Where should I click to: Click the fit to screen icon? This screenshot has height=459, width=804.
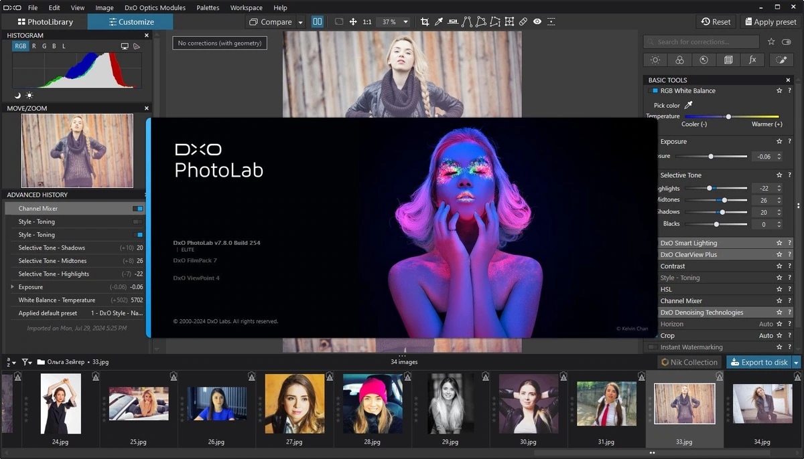coord(339,22)
